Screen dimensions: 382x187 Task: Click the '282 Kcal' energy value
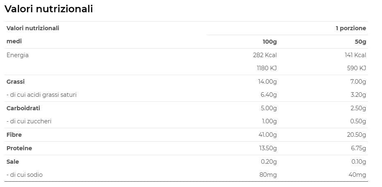(x=265, y=55)
